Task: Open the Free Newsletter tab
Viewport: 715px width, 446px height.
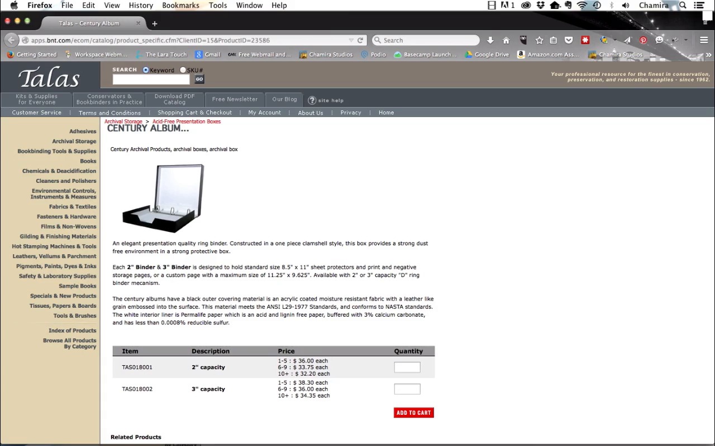Action: pyautogui.click(x=235, y=99)
